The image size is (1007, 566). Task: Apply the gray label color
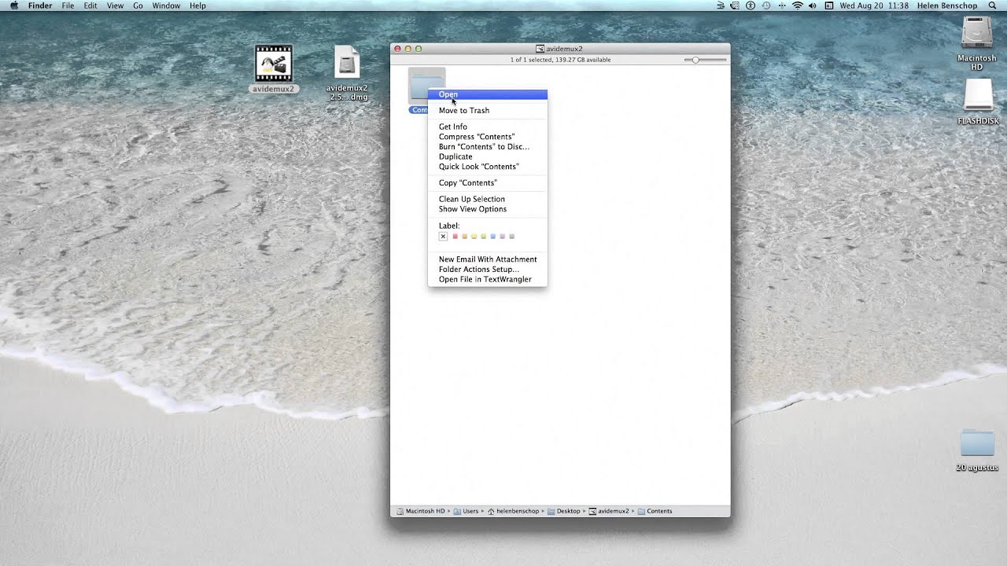pyautogui.click(x=511, y=237)
